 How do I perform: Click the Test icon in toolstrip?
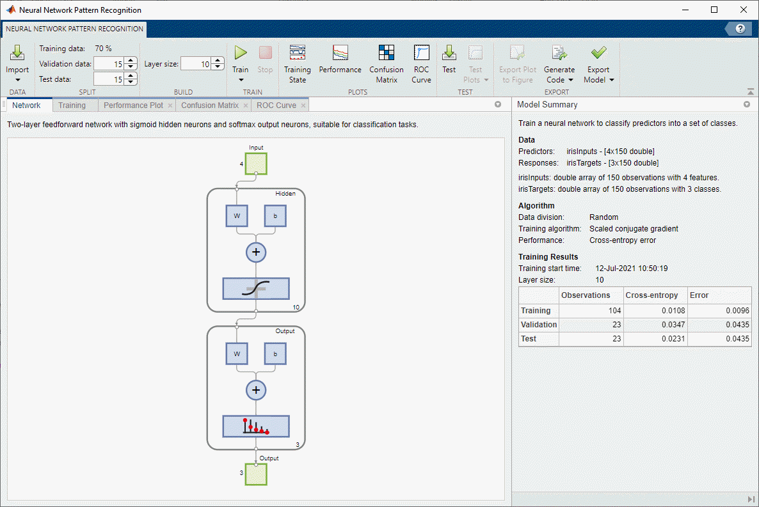click(449, 53)
